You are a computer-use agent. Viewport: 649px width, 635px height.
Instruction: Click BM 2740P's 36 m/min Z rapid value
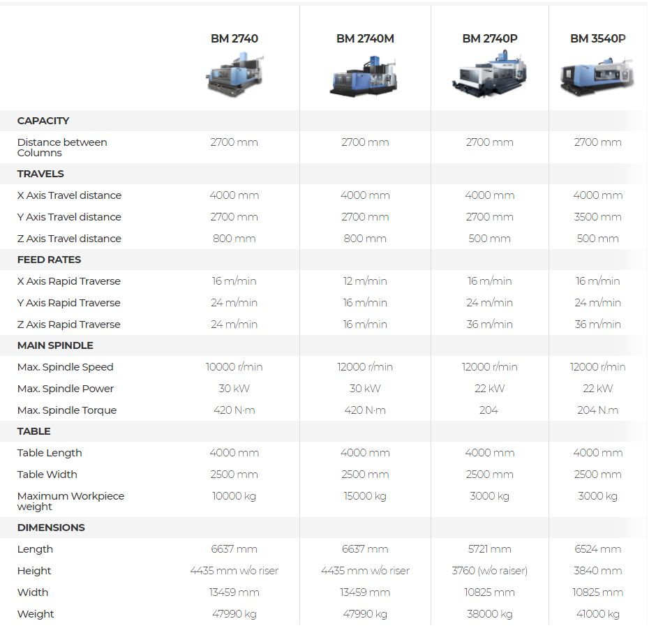pos(490,324)
